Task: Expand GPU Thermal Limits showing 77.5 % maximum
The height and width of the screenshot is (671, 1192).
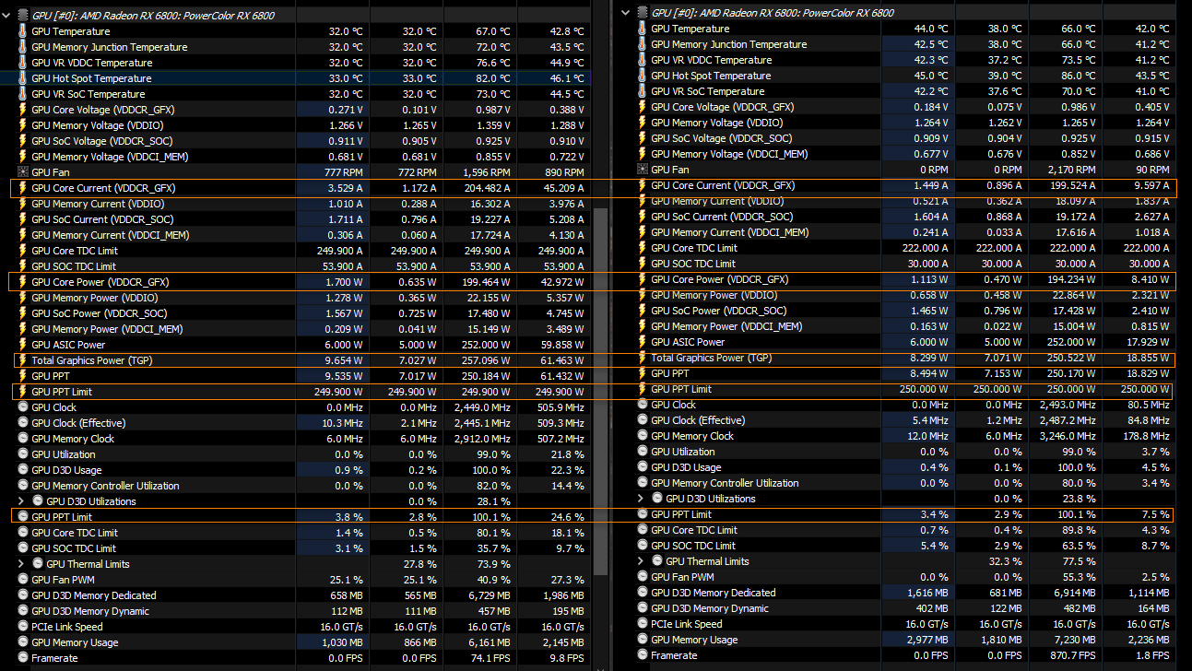Action: coord(642,561)
